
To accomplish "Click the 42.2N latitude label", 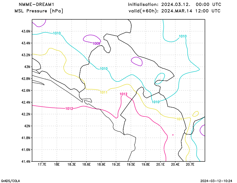I will [x=26, y=114].
